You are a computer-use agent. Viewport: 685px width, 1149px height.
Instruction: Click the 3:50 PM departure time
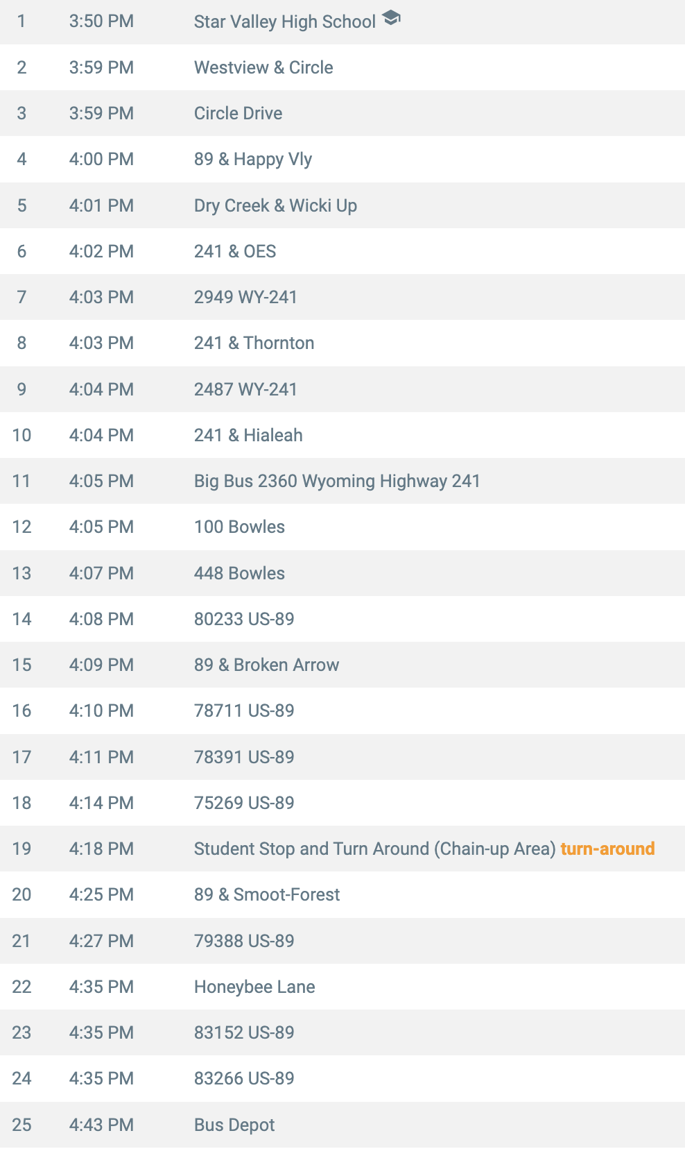[x=101, y=21]
